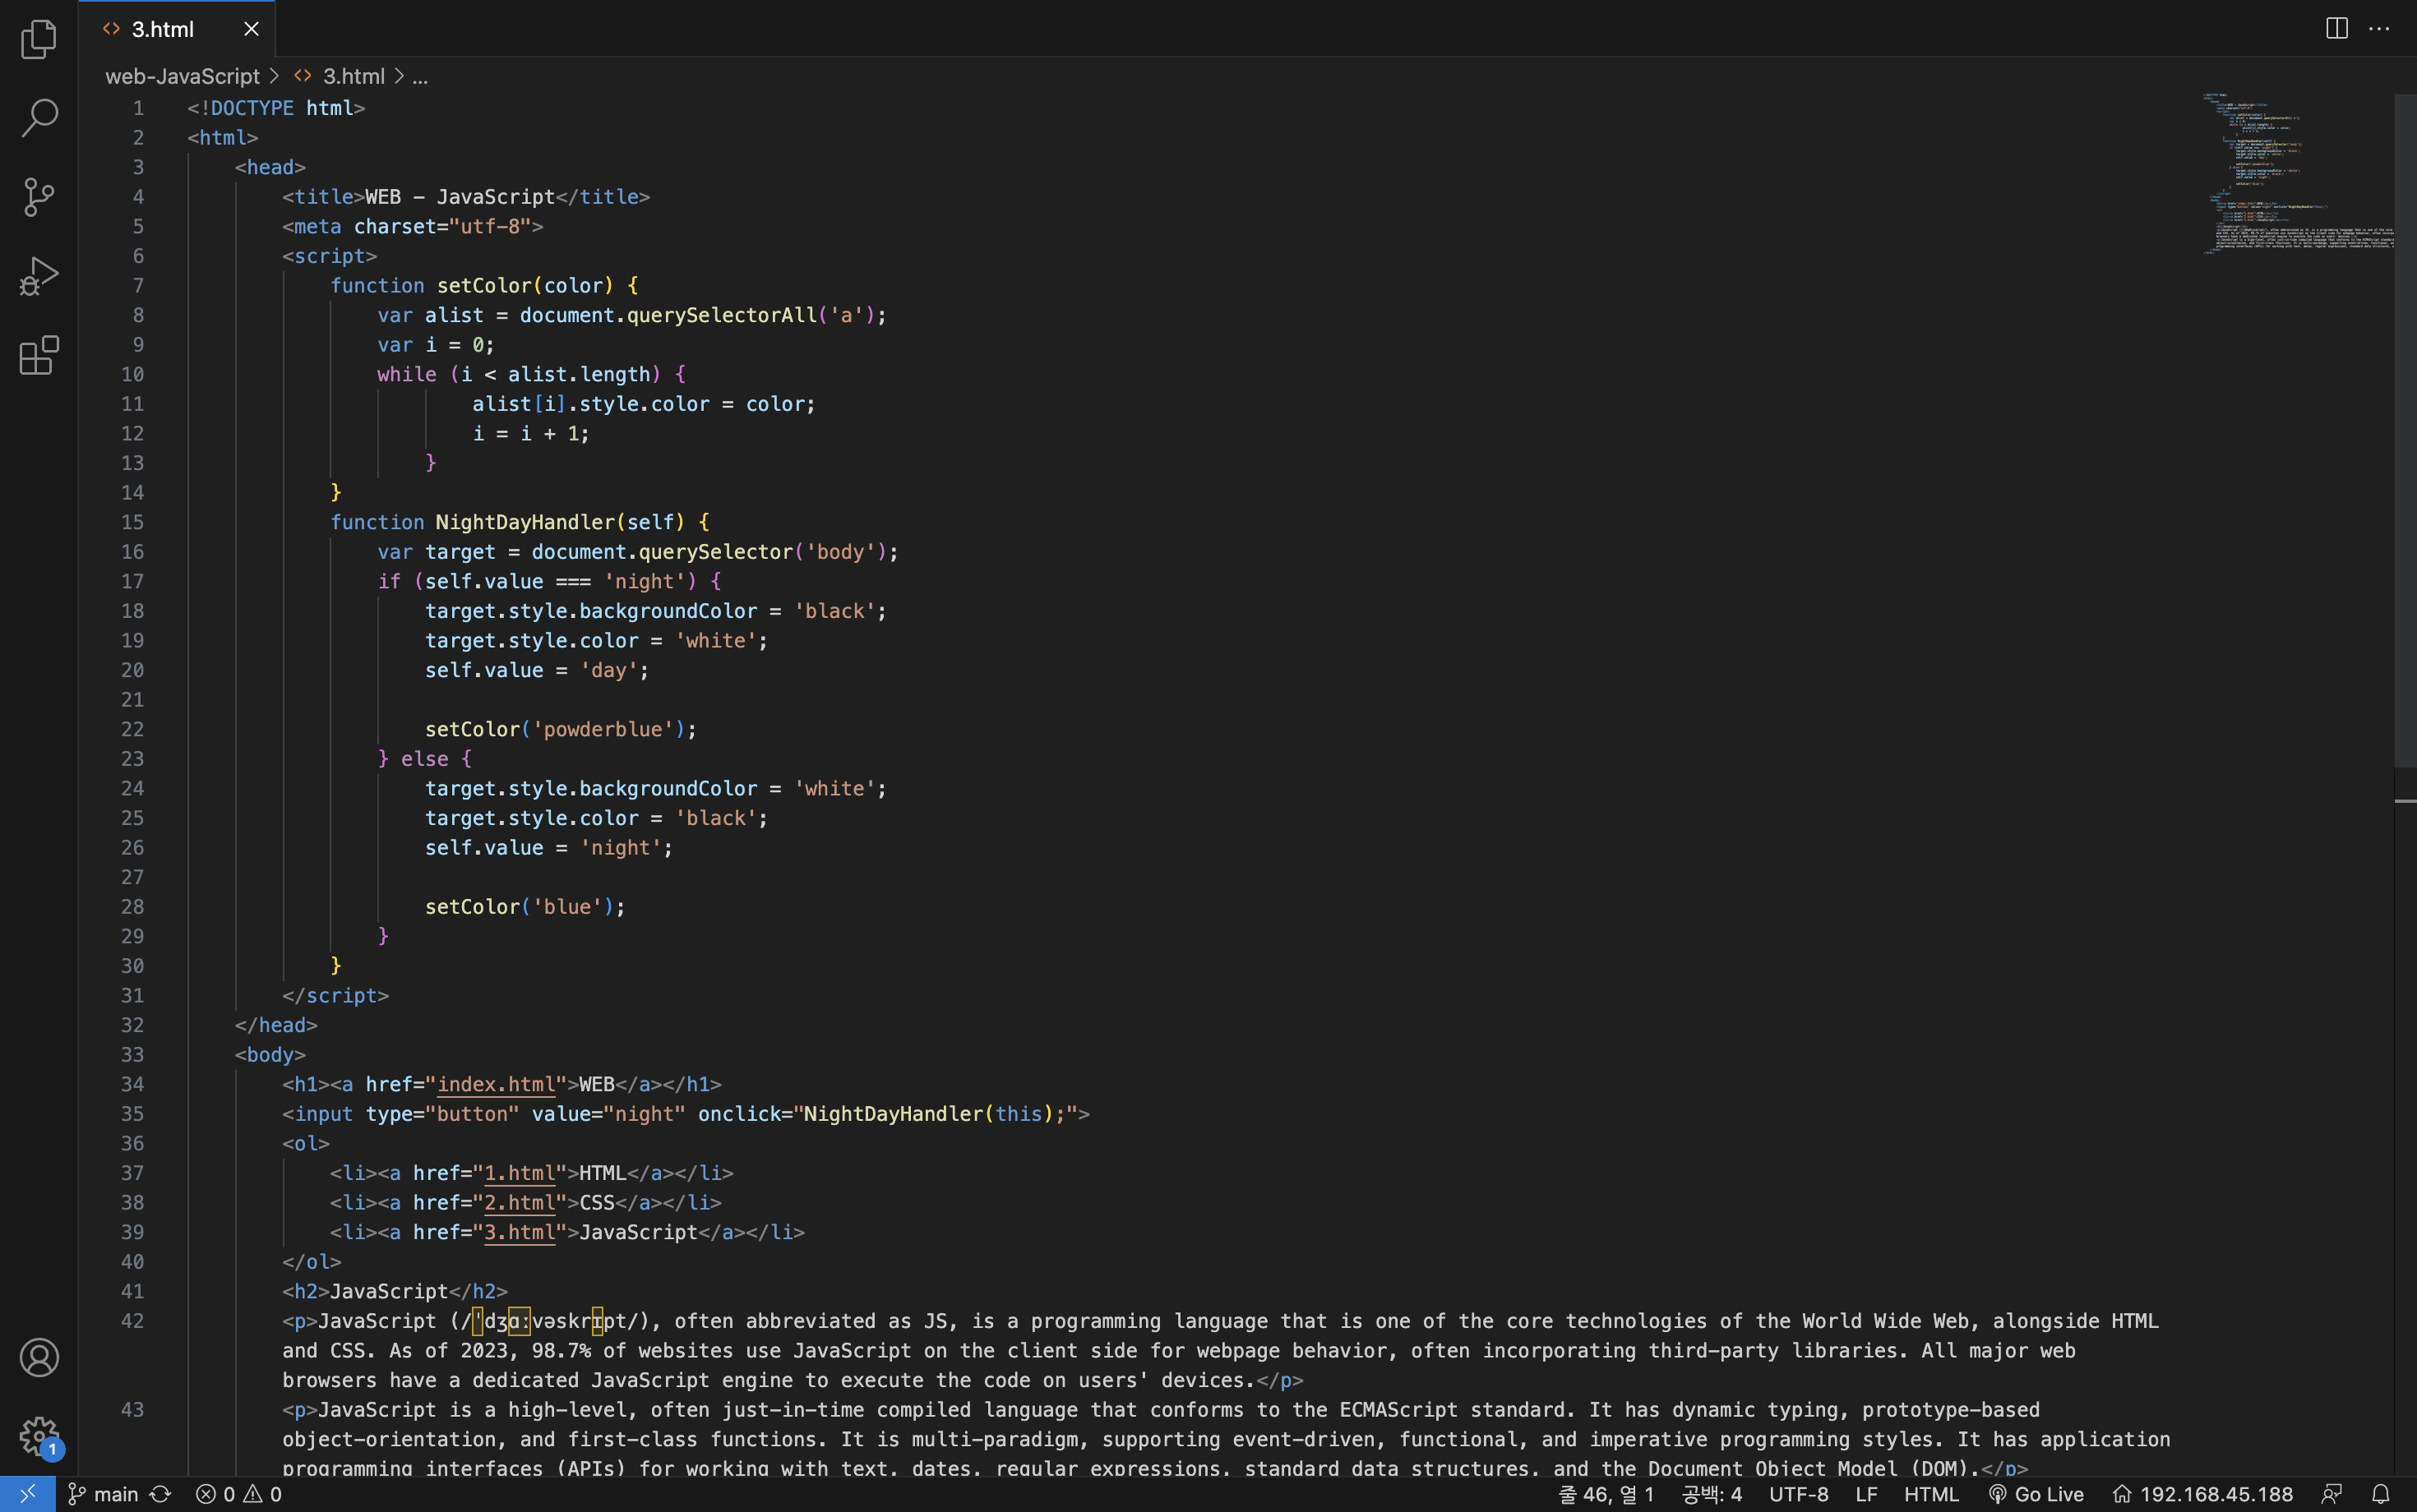Open the remote window indicator in bottom-left corner
This screenshot has width=2417, height=1512.
pos(26,1493)
